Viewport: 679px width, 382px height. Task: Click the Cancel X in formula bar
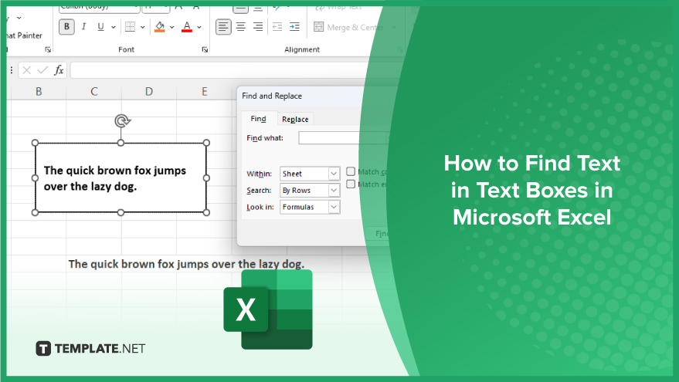27,70
